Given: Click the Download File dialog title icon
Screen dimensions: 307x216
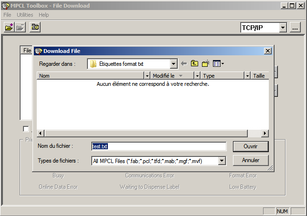Looking at the screenshot, I should pyautogui.click(x=39, y=51).
